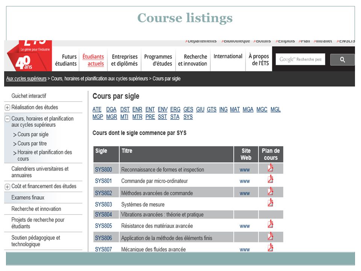Open the PDF course plan for SYS800
This screenshot has height=271, width=361.
click(270, 168)
